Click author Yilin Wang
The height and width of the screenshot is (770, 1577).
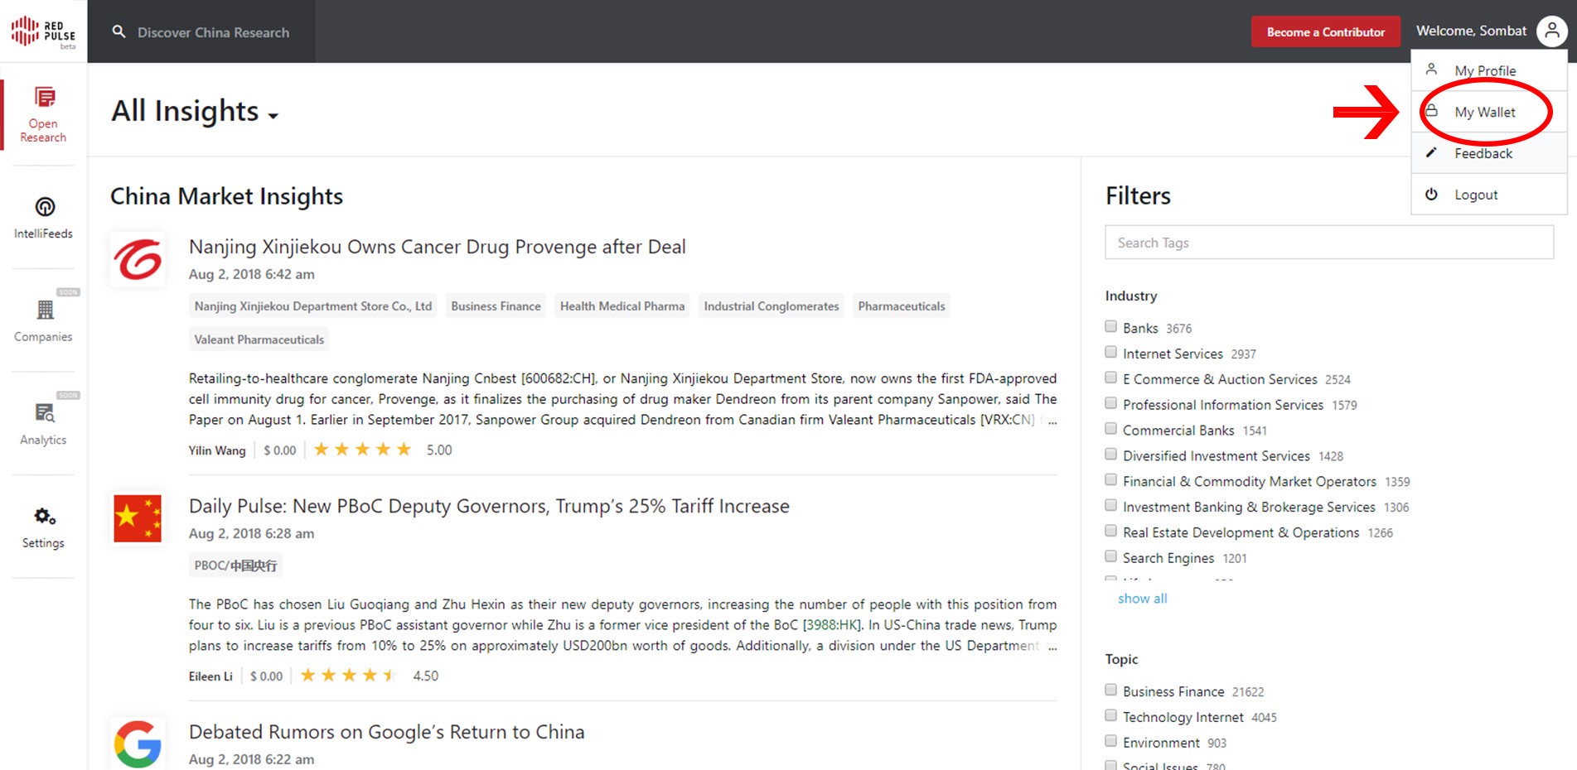point(217,450)
